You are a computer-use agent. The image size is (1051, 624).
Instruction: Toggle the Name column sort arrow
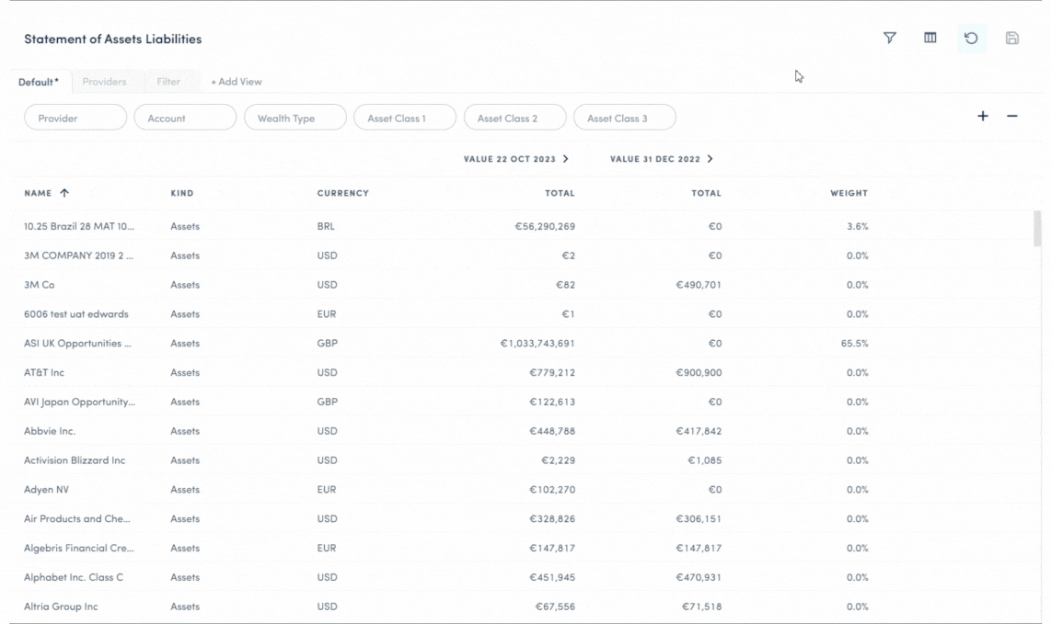[64, 193]
